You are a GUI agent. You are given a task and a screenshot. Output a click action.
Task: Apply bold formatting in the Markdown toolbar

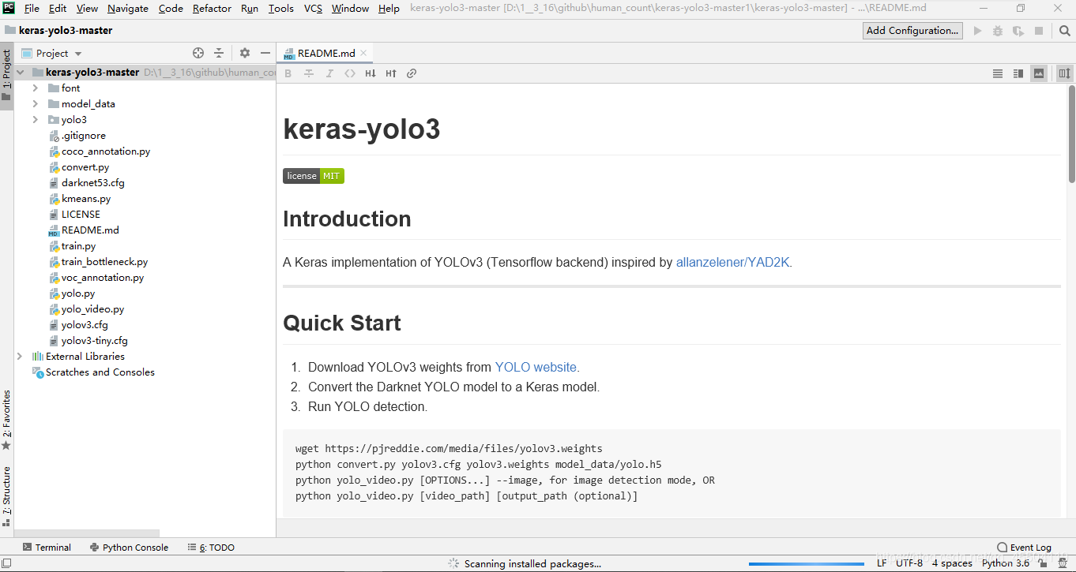pos(288,73)
